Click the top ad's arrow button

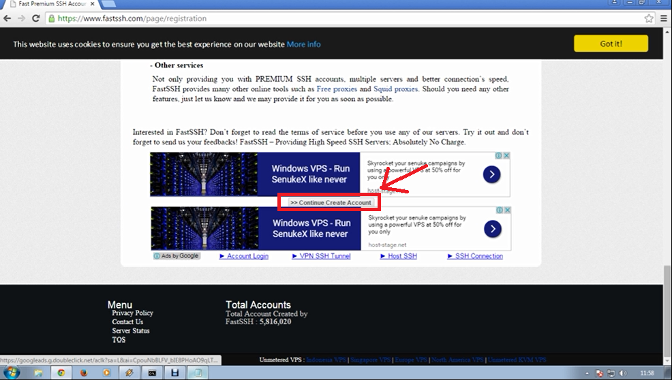[x=491, y=174]
